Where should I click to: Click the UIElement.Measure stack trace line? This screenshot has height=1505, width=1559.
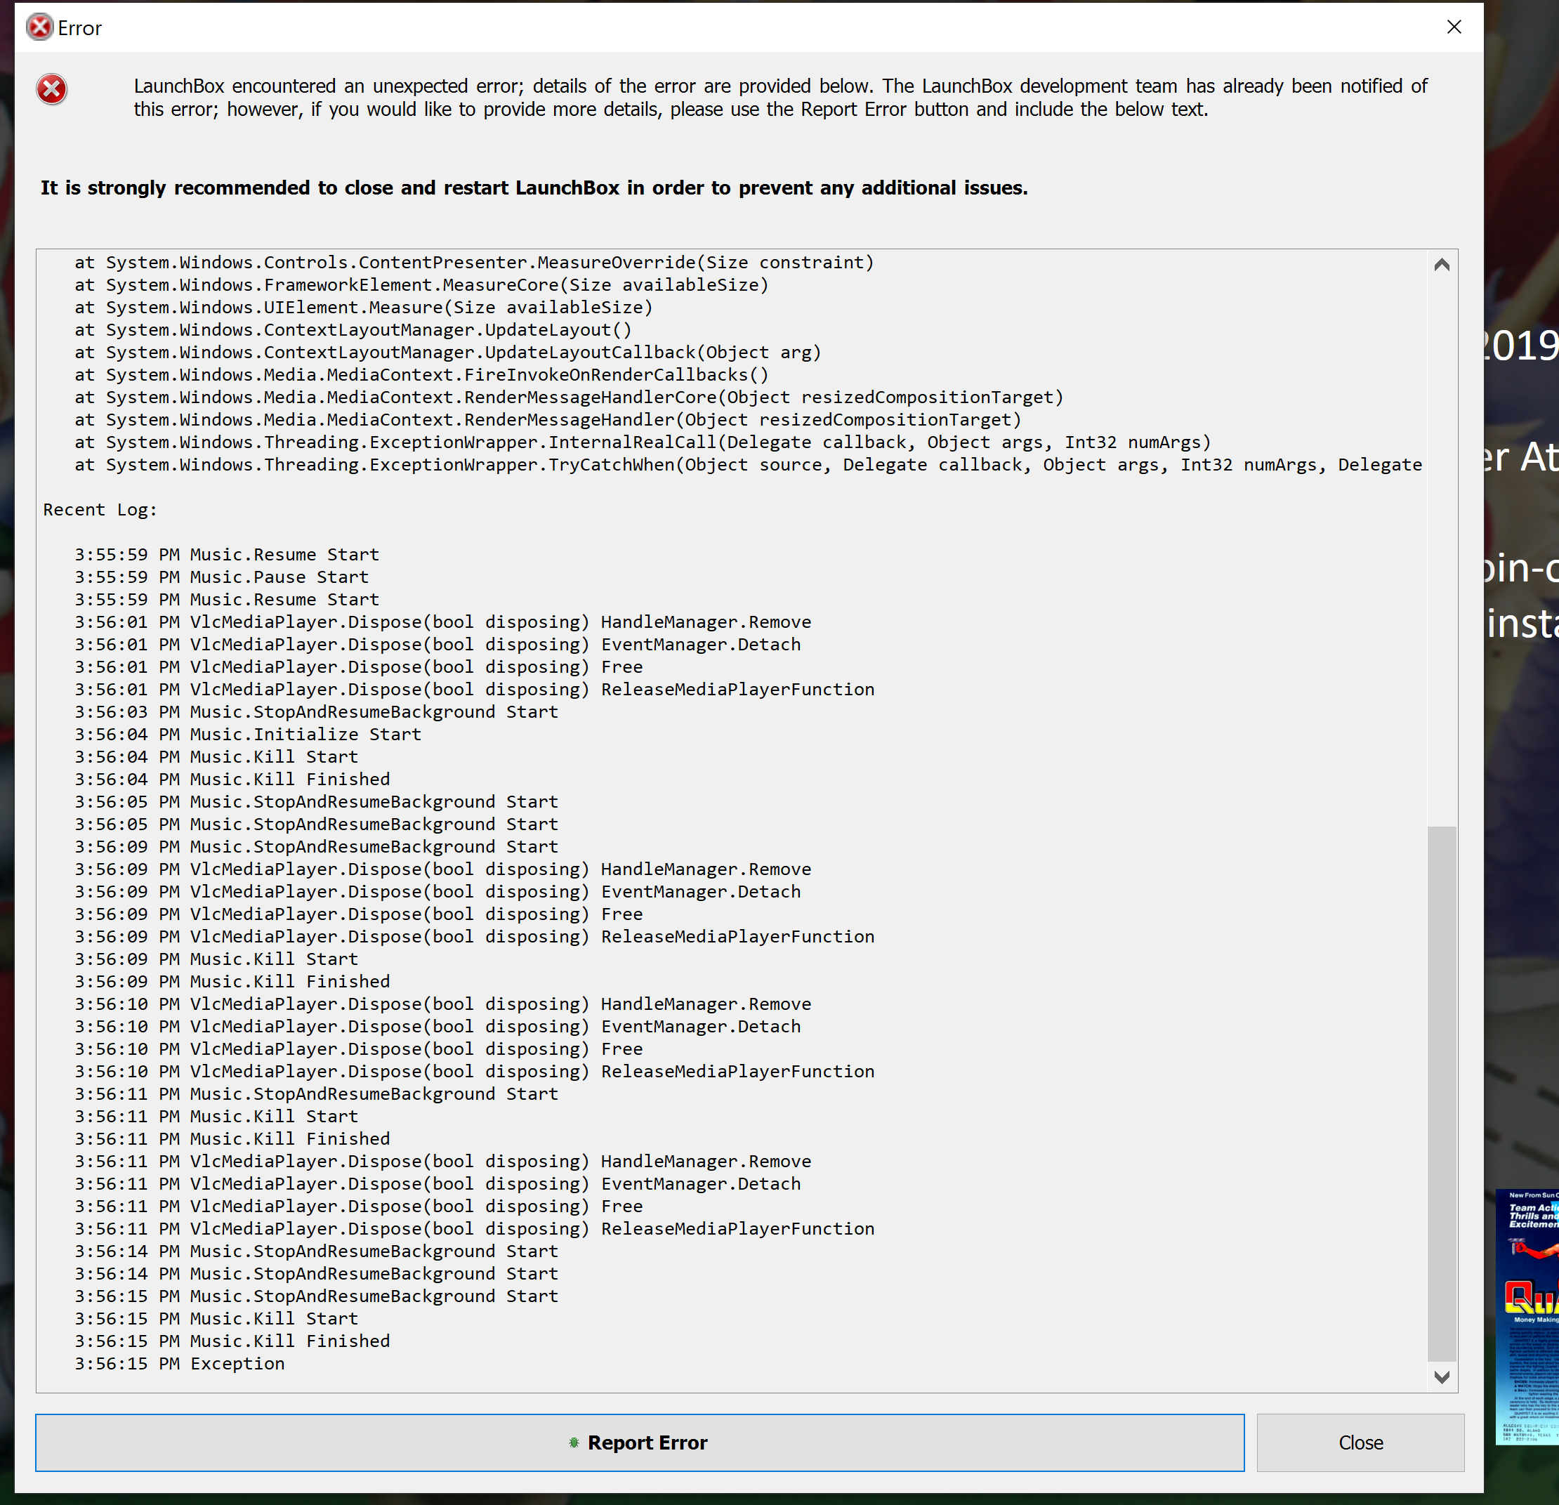[x=364, y=307]
